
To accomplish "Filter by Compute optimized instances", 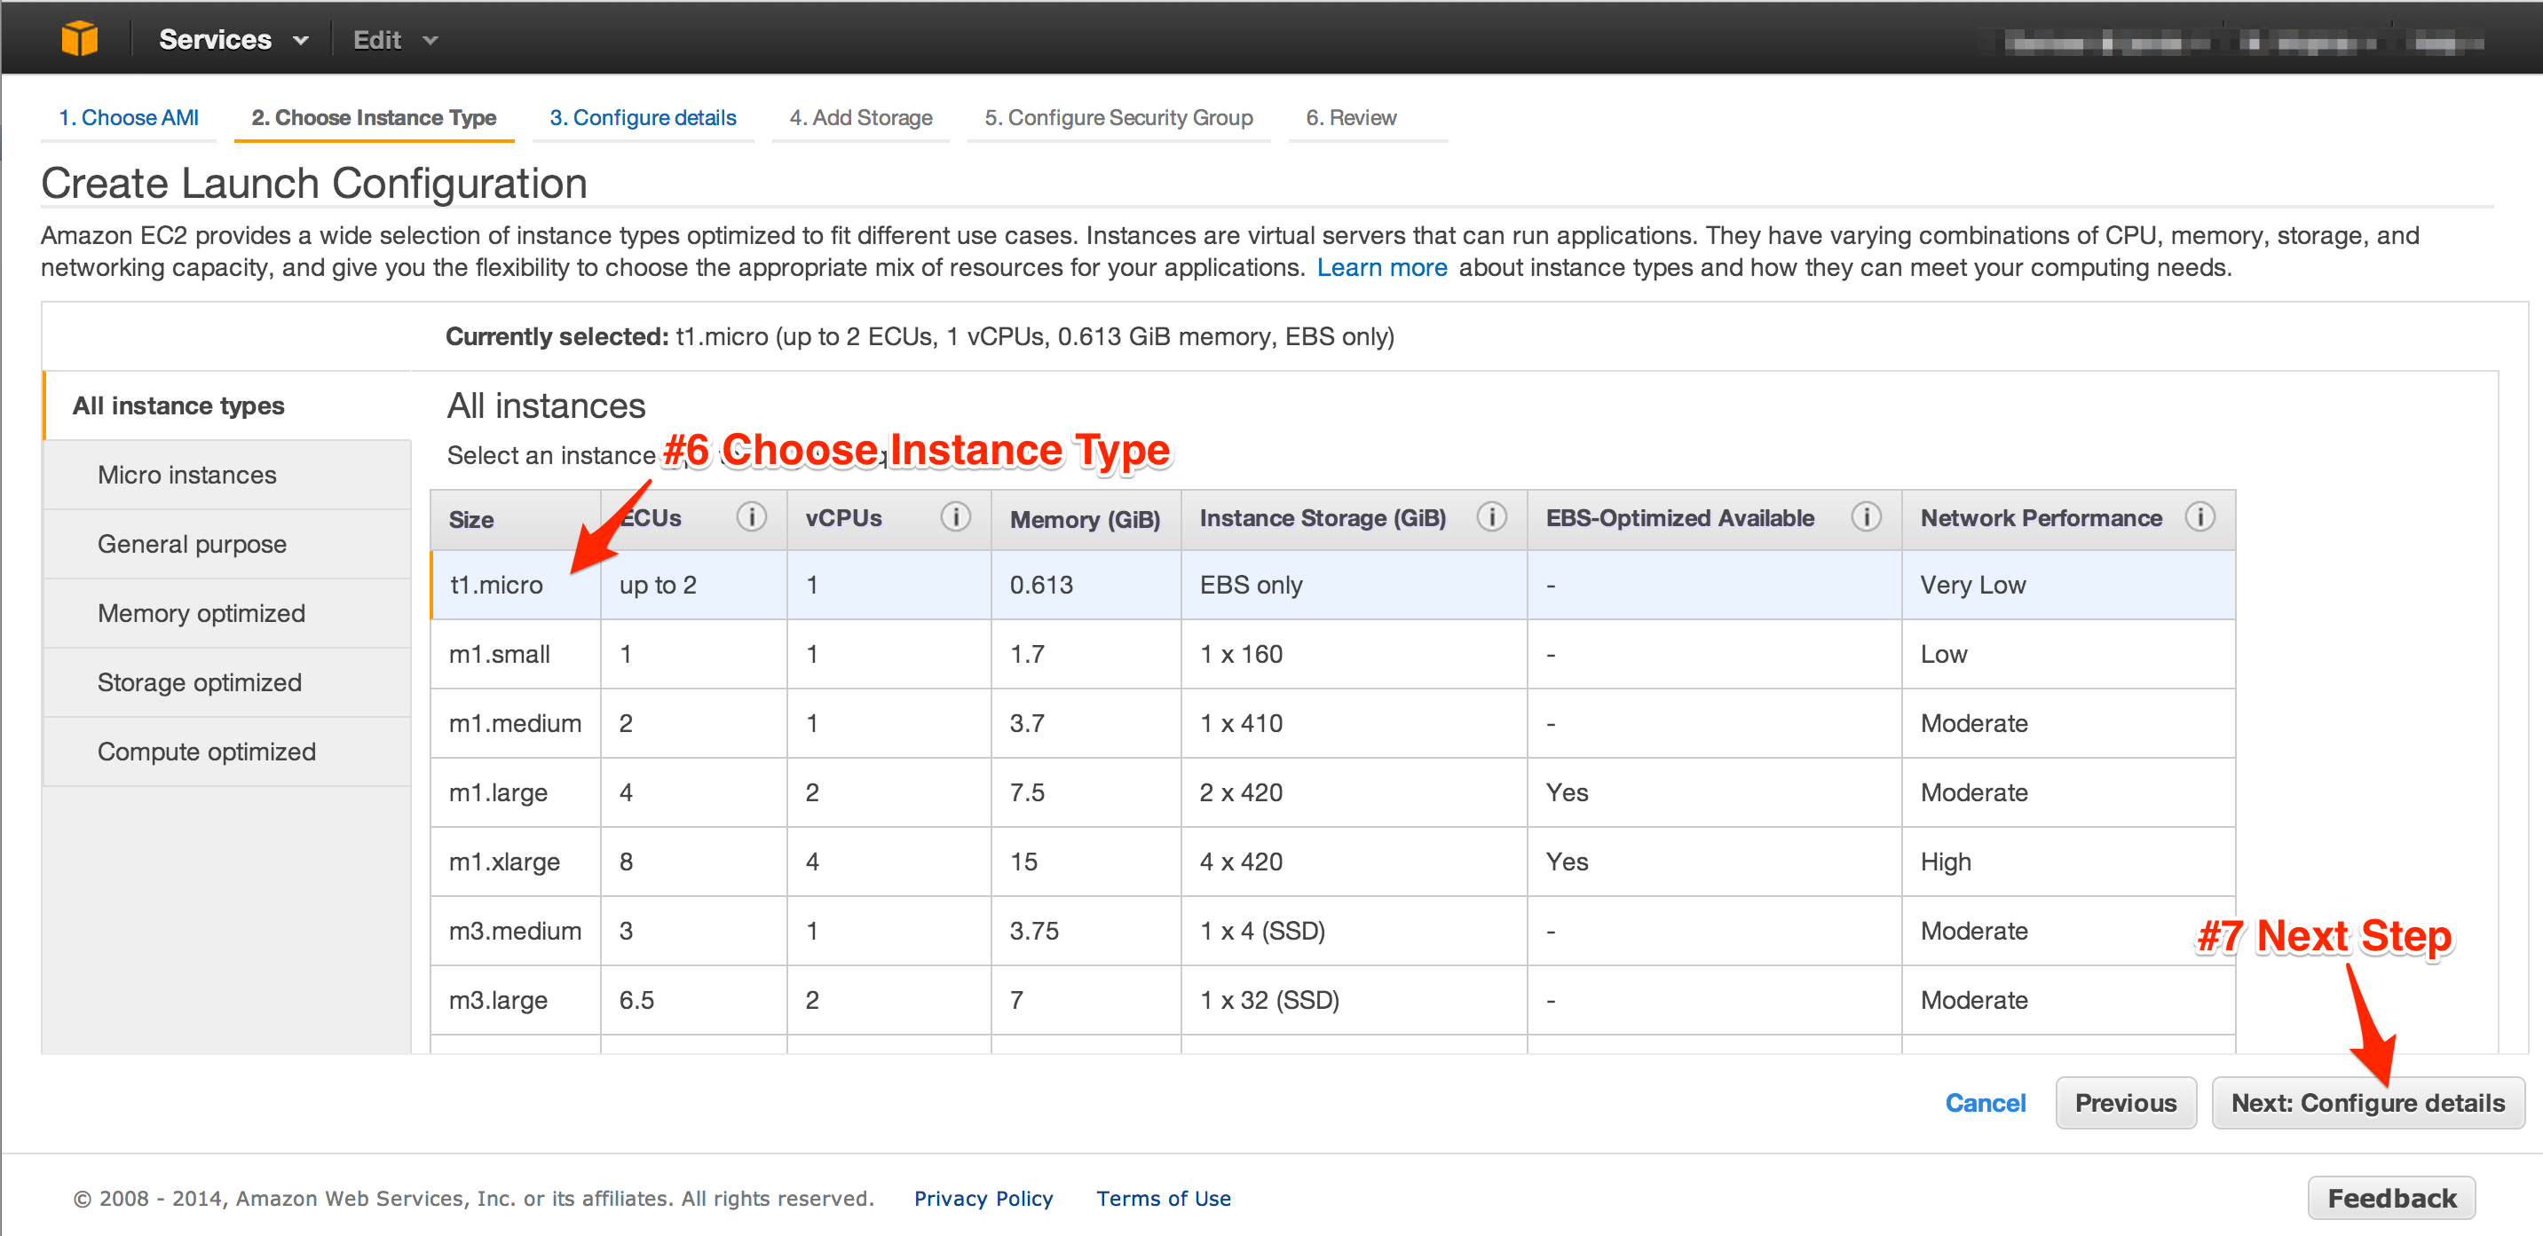I will (227, 752).
